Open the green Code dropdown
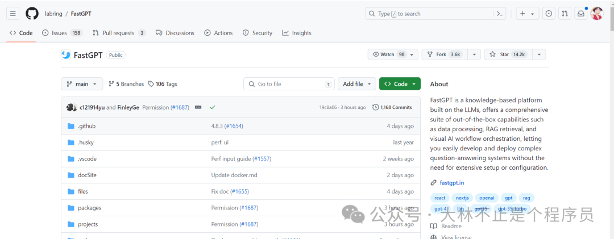Viewport: 614px width, 239px height. pyautogui.click(x=400, y=83)
